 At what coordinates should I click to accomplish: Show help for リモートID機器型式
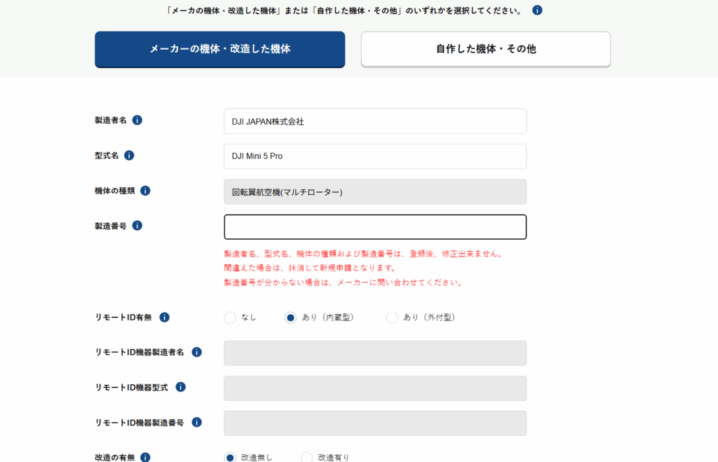pos(180,387)
